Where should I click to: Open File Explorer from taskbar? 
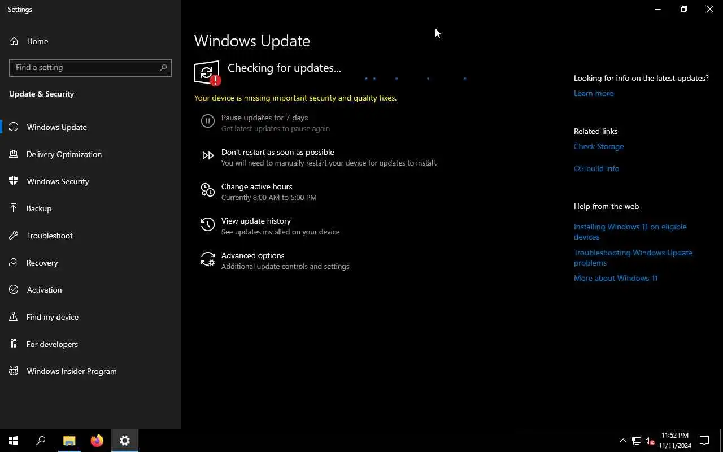[x=69, y=441]
